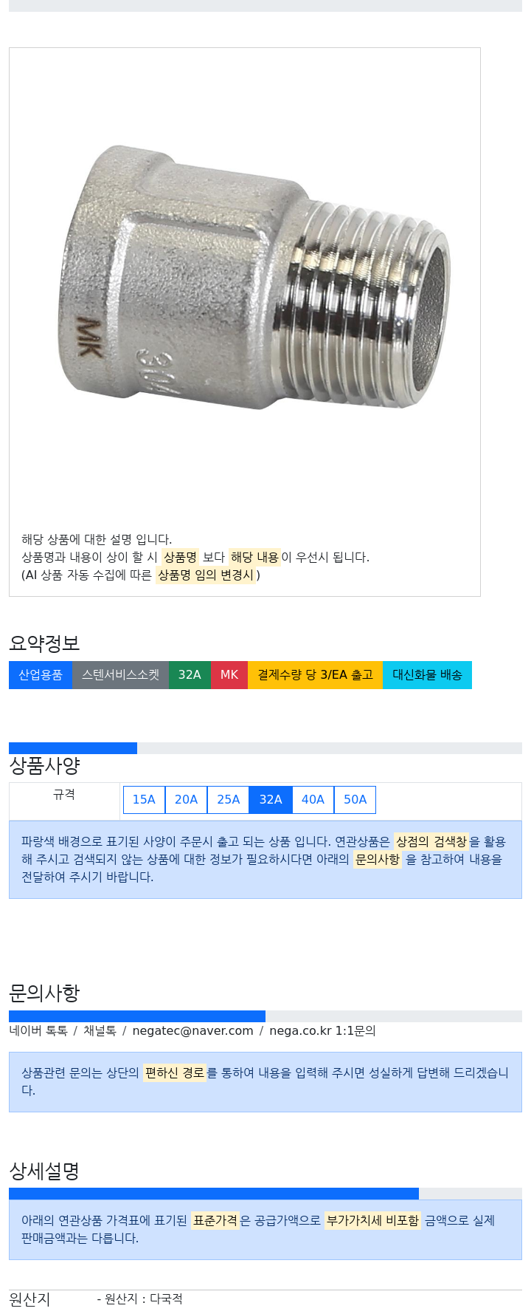Click the yellow 결제수량 당 3/EA 출고 badge
The image size is (531, 1314).
click(315, 675)
